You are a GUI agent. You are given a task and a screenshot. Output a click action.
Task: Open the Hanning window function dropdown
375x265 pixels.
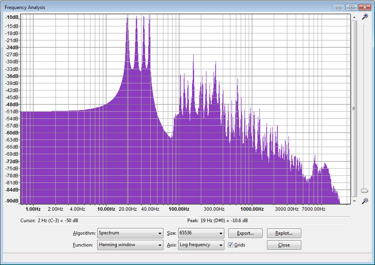point(130,245)
